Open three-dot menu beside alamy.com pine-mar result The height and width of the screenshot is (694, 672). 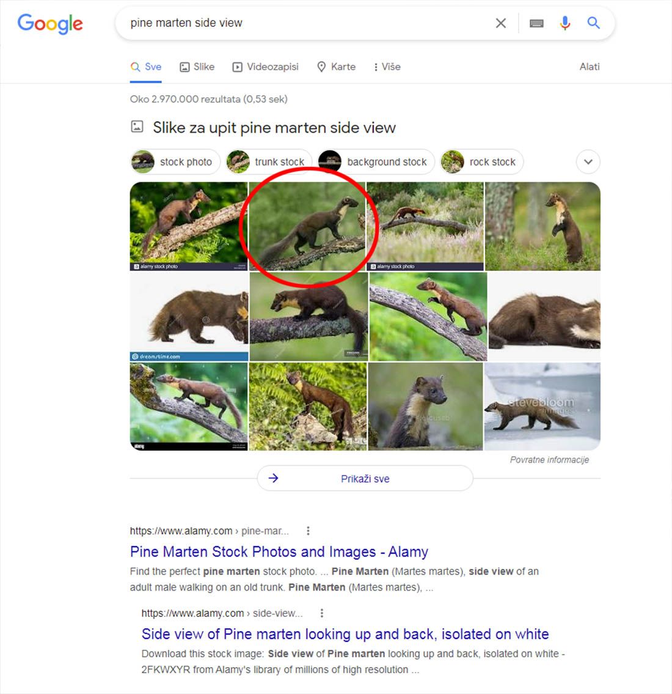(308, 531)
